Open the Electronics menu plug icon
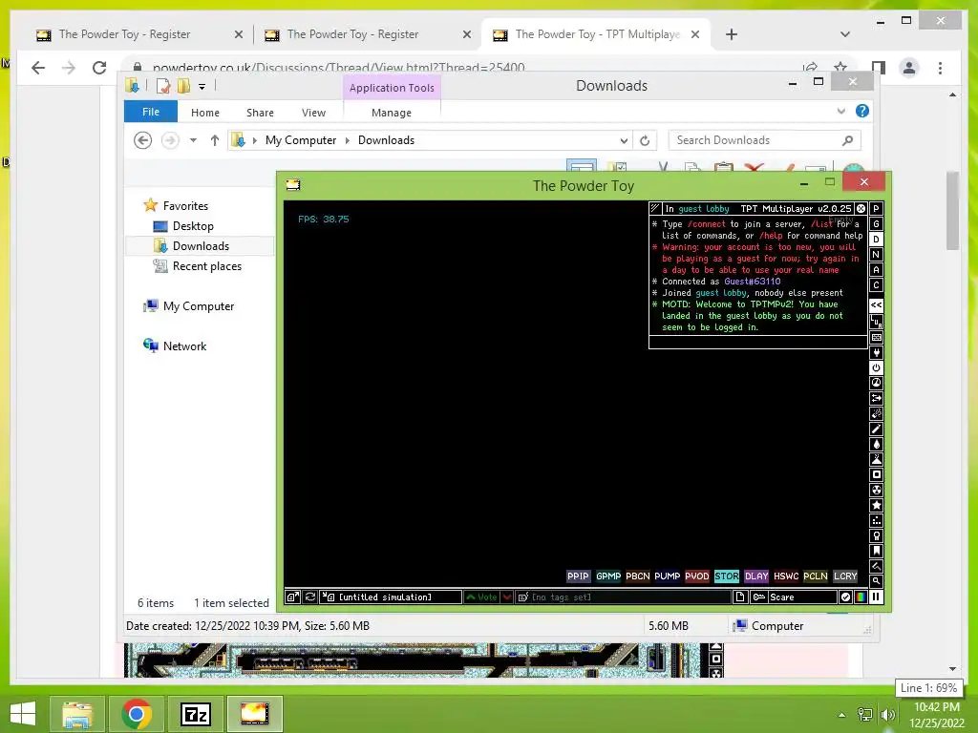Image resolution: width=978 pixels, height=733 pixels. [876, 353]
